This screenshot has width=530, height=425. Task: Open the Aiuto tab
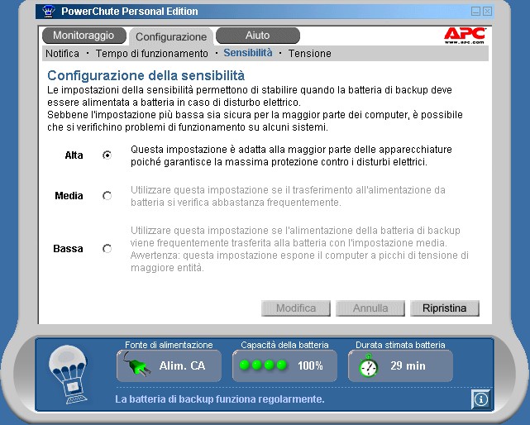(x=258, y=36)
